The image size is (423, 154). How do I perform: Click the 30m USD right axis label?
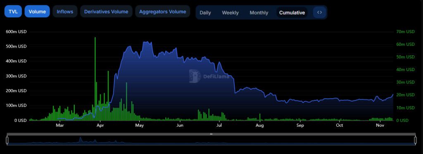pos(406,82)
